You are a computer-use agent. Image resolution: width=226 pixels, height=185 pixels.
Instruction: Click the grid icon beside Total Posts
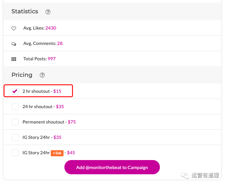point(14,59)
